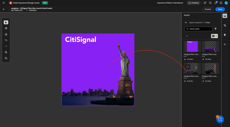Bring layer forward in left toolbar
This screenshot has width=230, height=127.
point(6,28)
